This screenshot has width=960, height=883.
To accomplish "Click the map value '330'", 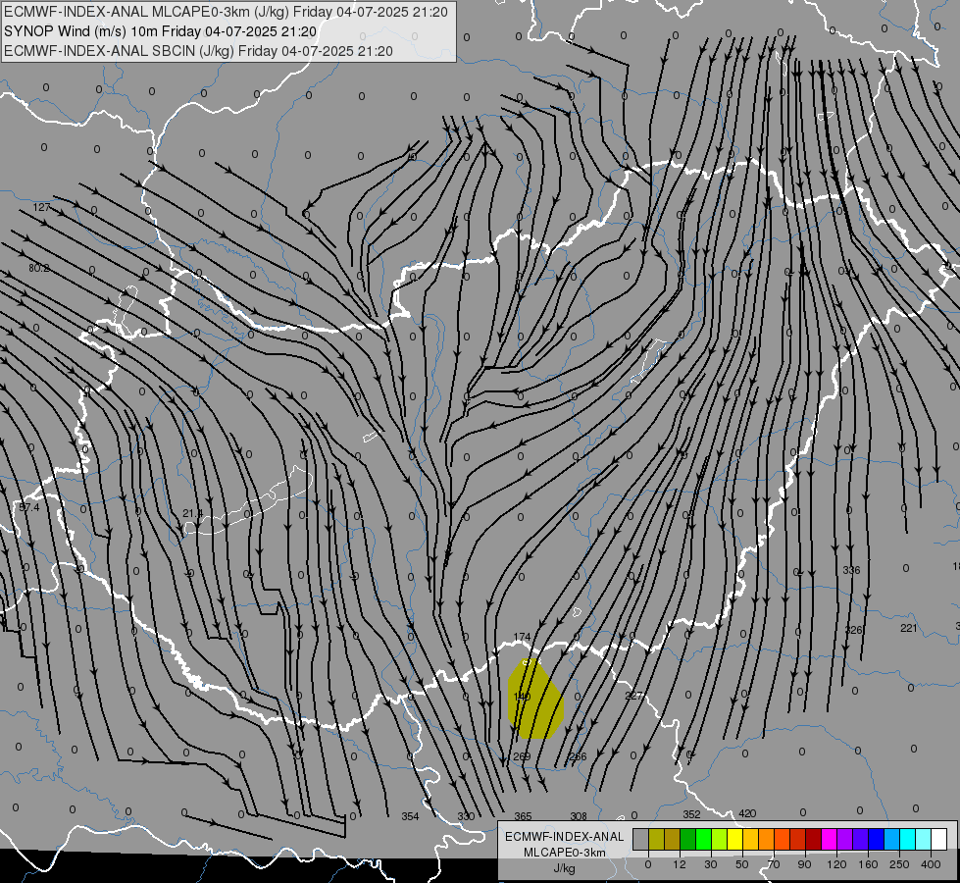I will coord(466,816).
